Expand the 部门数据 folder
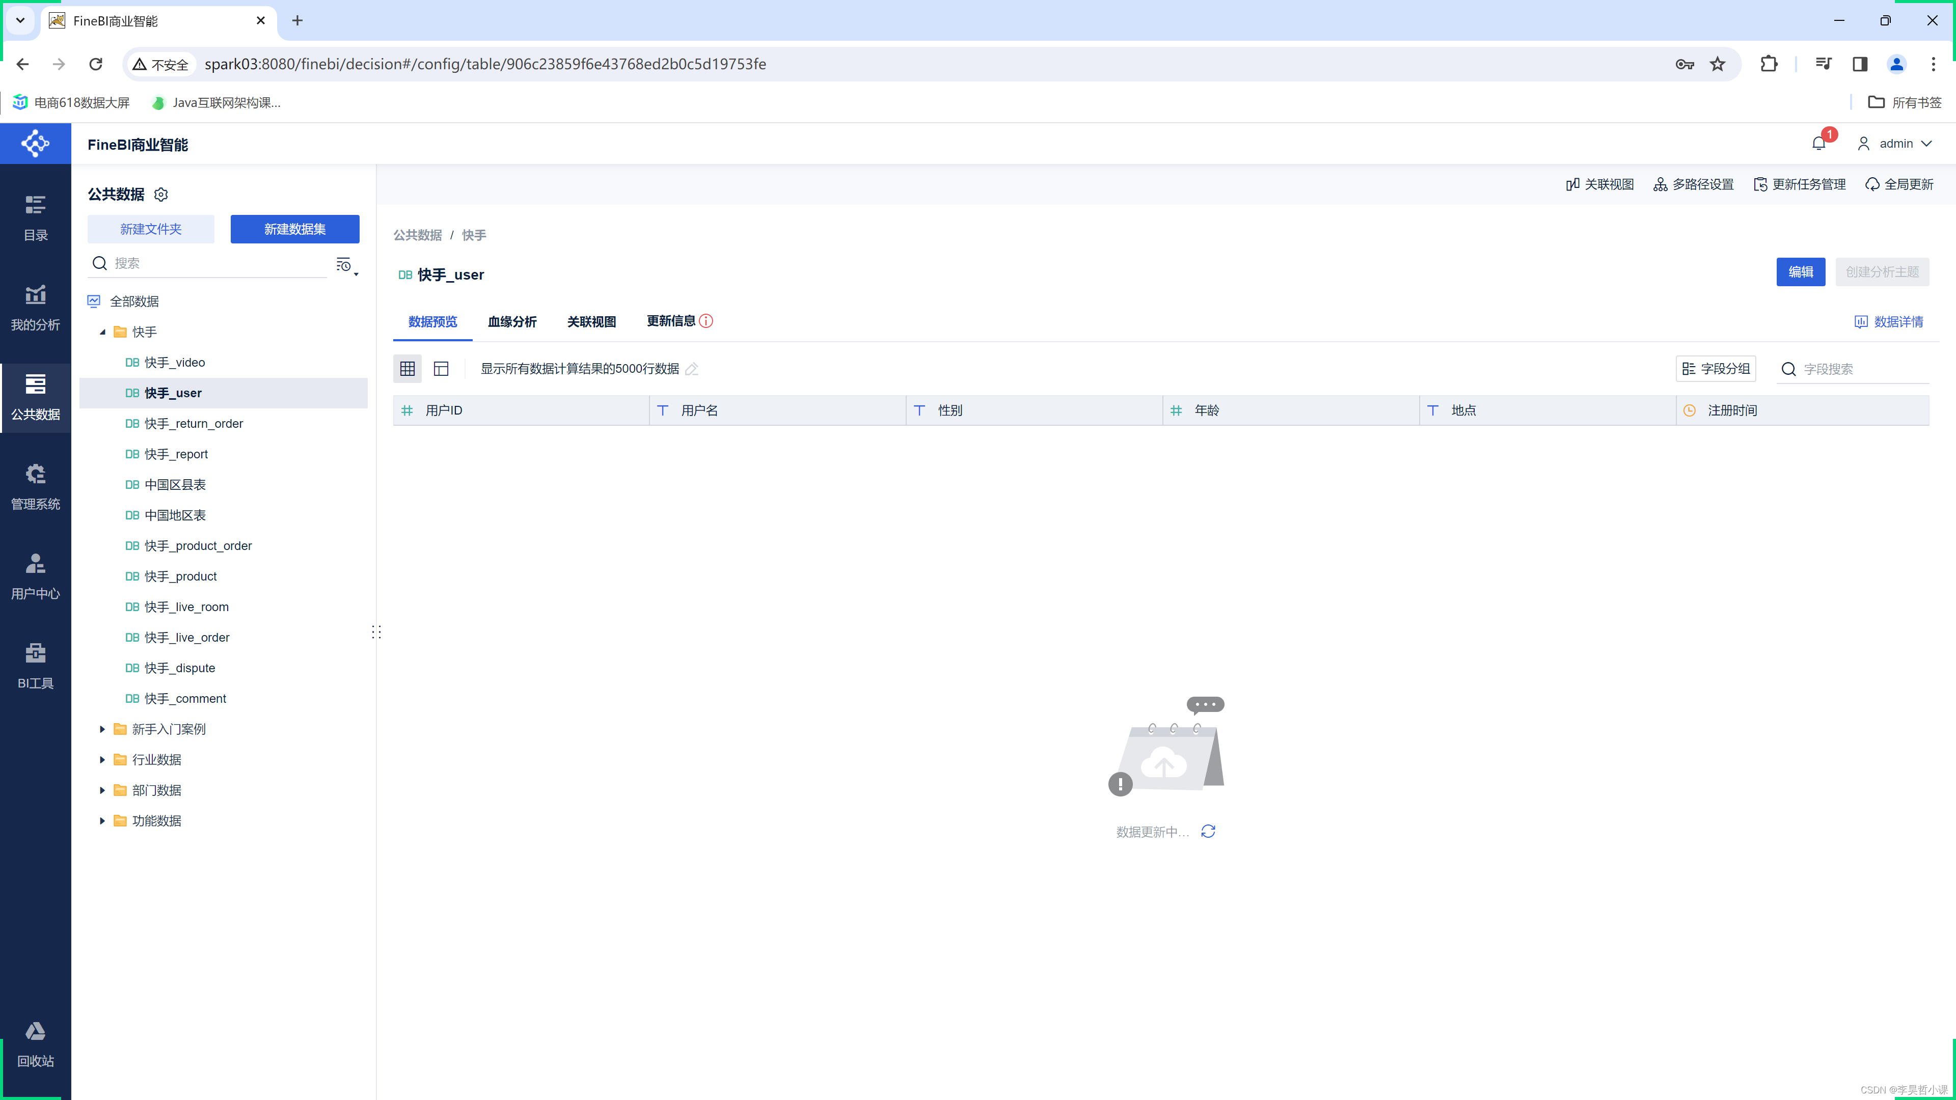The height and width of the screenshot is (1100, 1956). (x=102, y=790)
